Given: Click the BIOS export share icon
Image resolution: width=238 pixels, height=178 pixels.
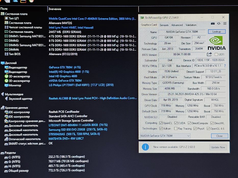Looking at the screenshot, I should [209, 54].
